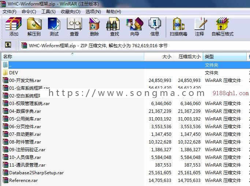Select the parent folder '..' row
The image size is (250, 186).
126,65
